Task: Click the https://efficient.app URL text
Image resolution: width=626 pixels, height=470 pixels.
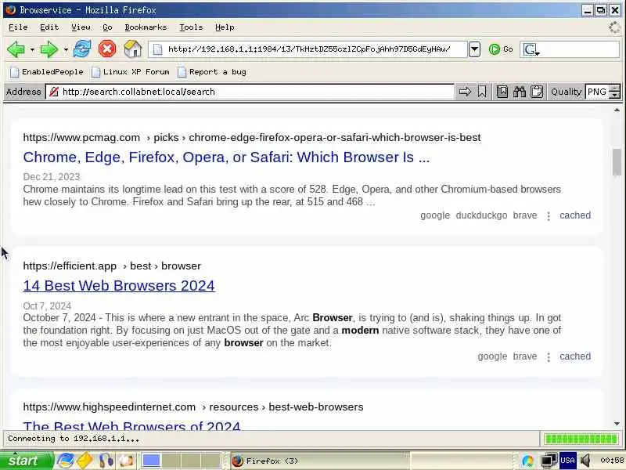Action: [x=70, y=266]
